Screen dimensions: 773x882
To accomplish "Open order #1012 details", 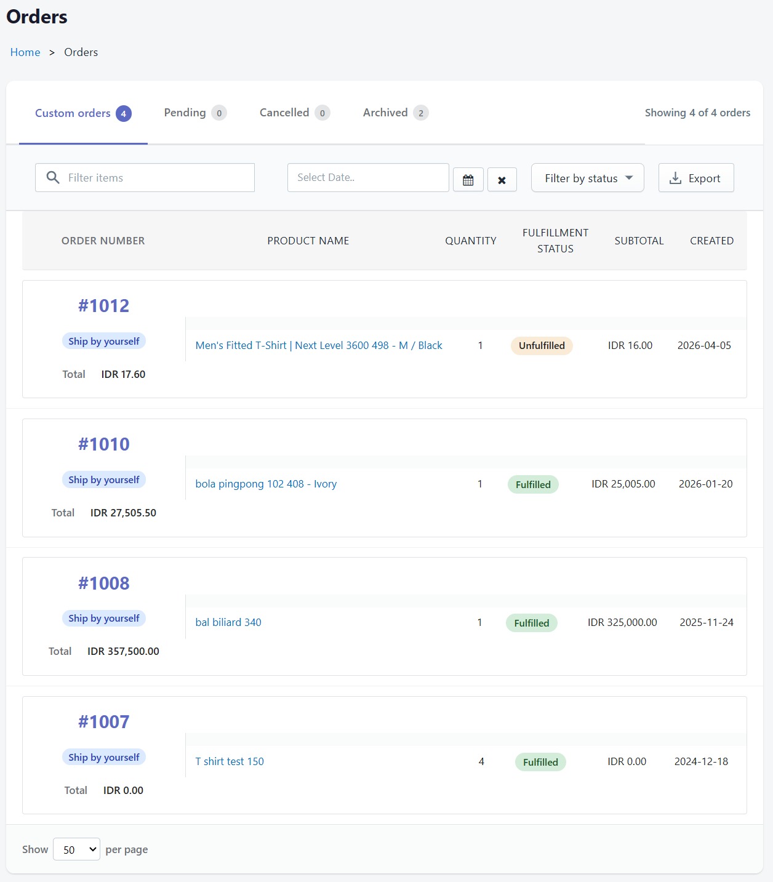I will click(x=103, y=305).
